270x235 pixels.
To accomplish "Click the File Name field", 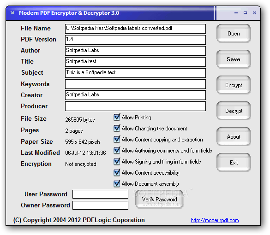I will click(135, 29).
